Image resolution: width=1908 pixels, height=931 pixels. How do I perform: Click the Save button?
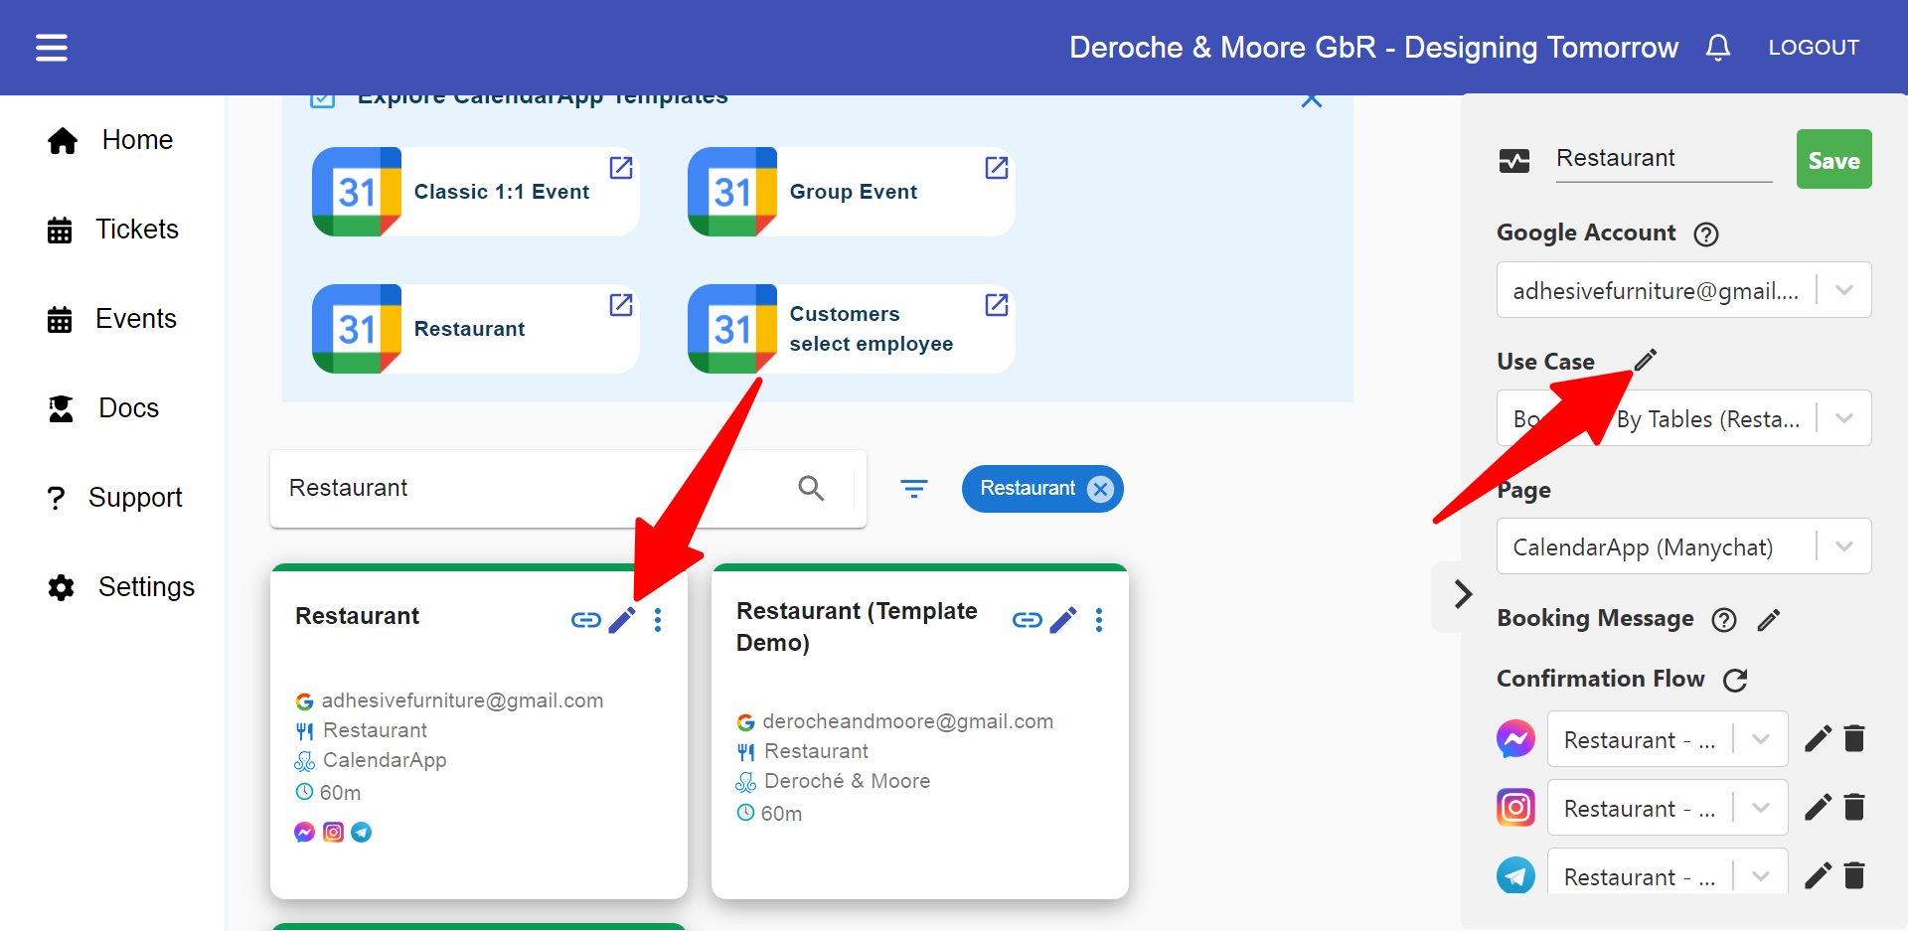[1833, 158]
